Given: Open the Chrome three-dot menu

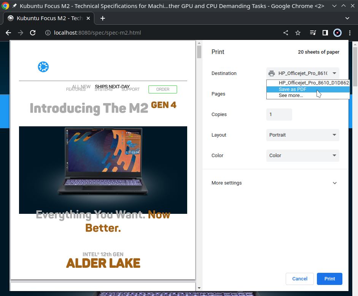Looking at the screenshot, I should [350, 33].
